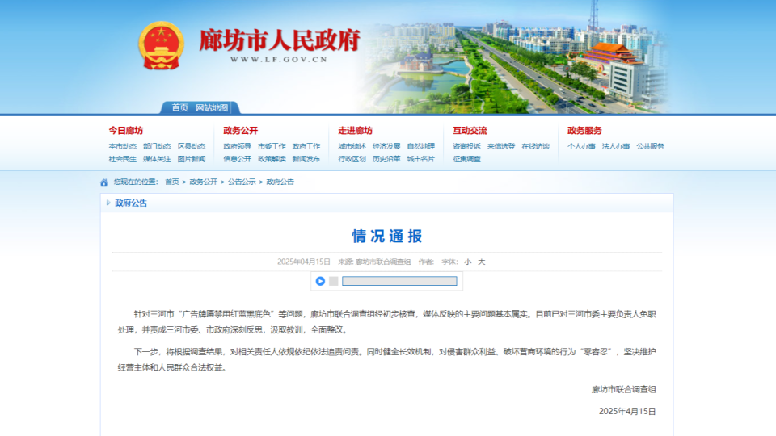Go to 区县动态 link

pyautogui.click(x=192, y=146)
